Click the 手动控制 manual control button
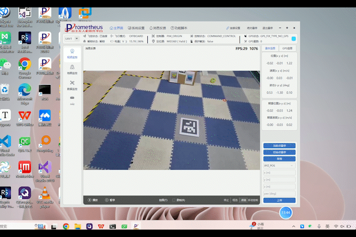This screenshot has width=356, height=237. click(253, 200)
